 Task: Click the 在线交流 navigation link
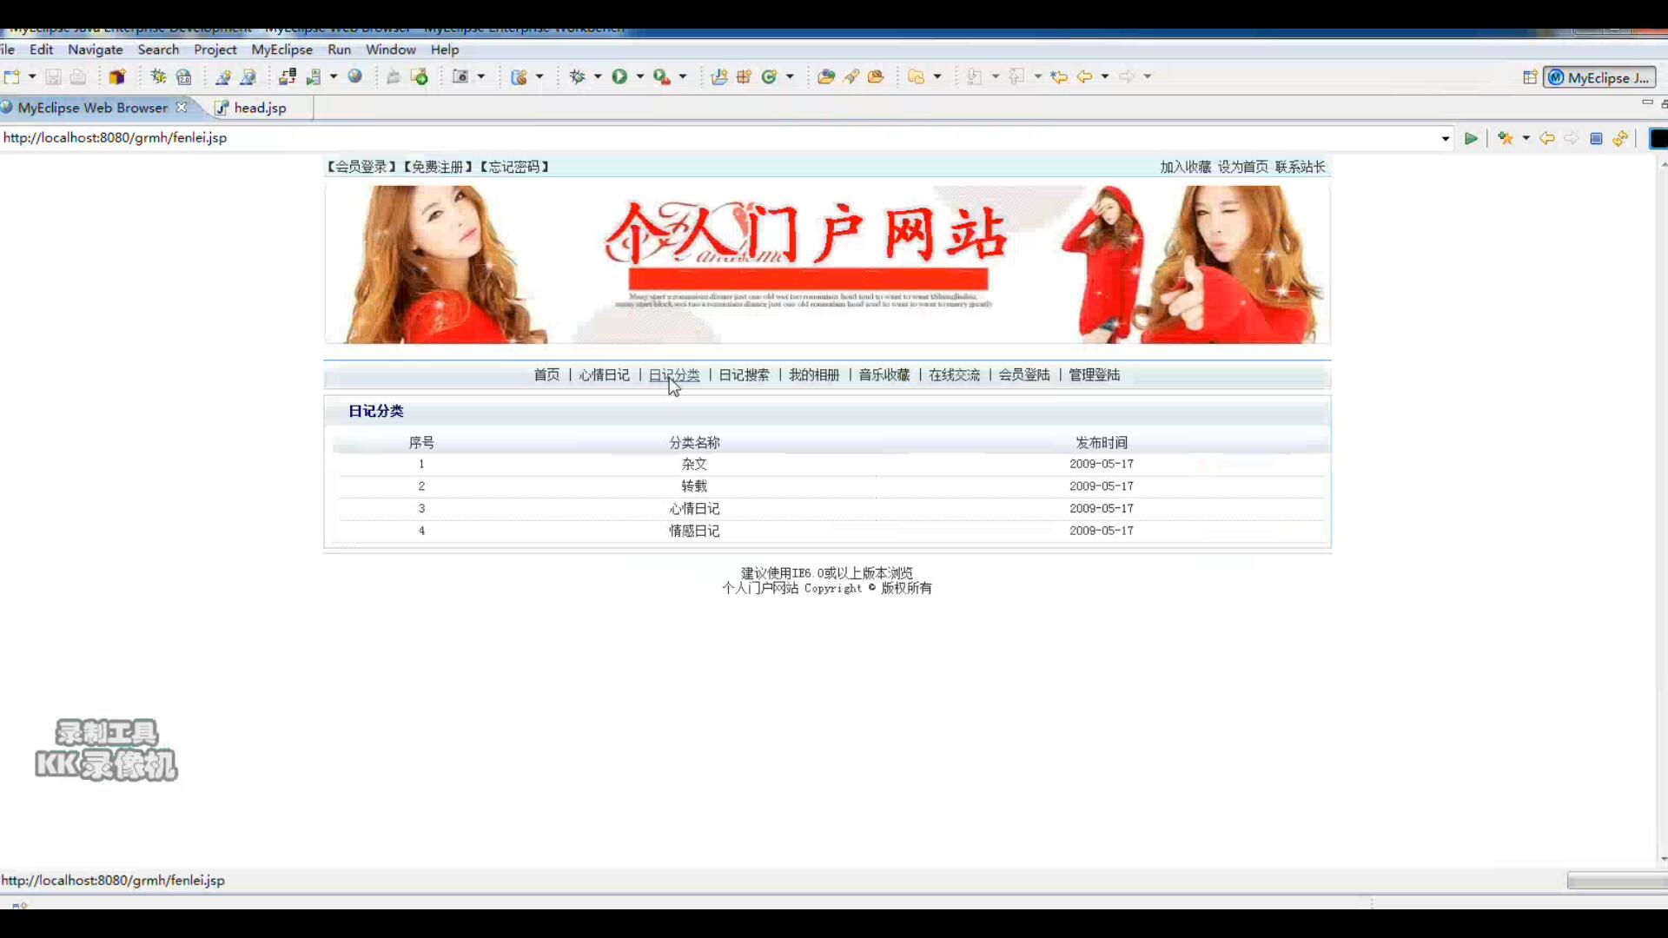[x=954, y=375]
